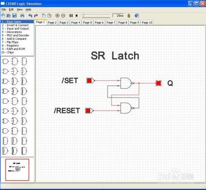Pick the 2-input NAND gate from the palette

point(5,101)
